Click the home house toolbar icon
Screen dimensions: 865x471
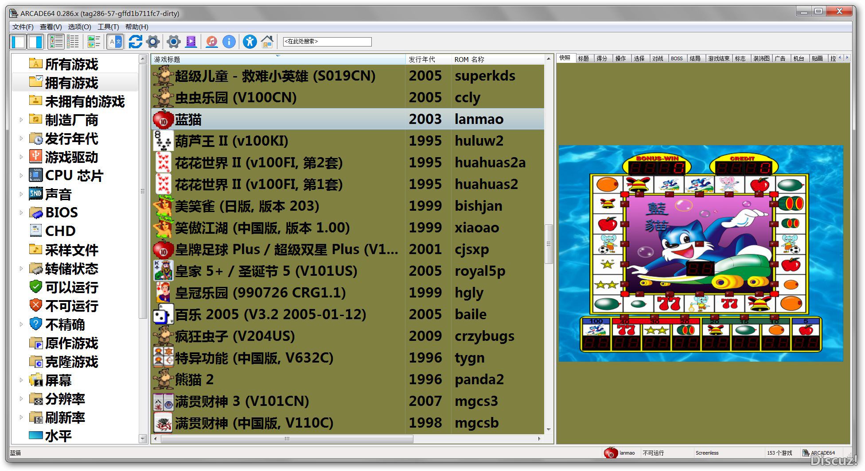click(x=267, y=42)
